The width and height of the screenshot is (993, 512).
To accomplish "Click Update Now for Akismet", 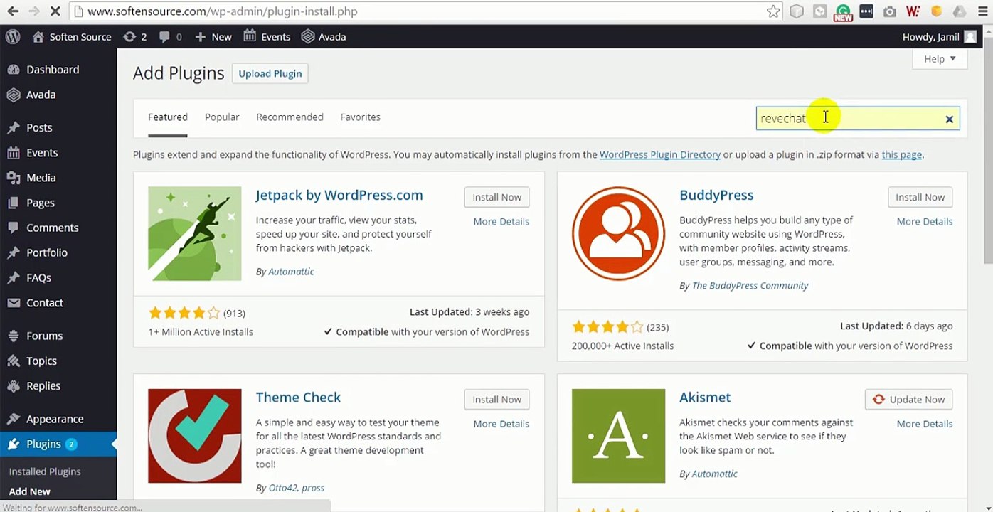I will coord(908,399).
